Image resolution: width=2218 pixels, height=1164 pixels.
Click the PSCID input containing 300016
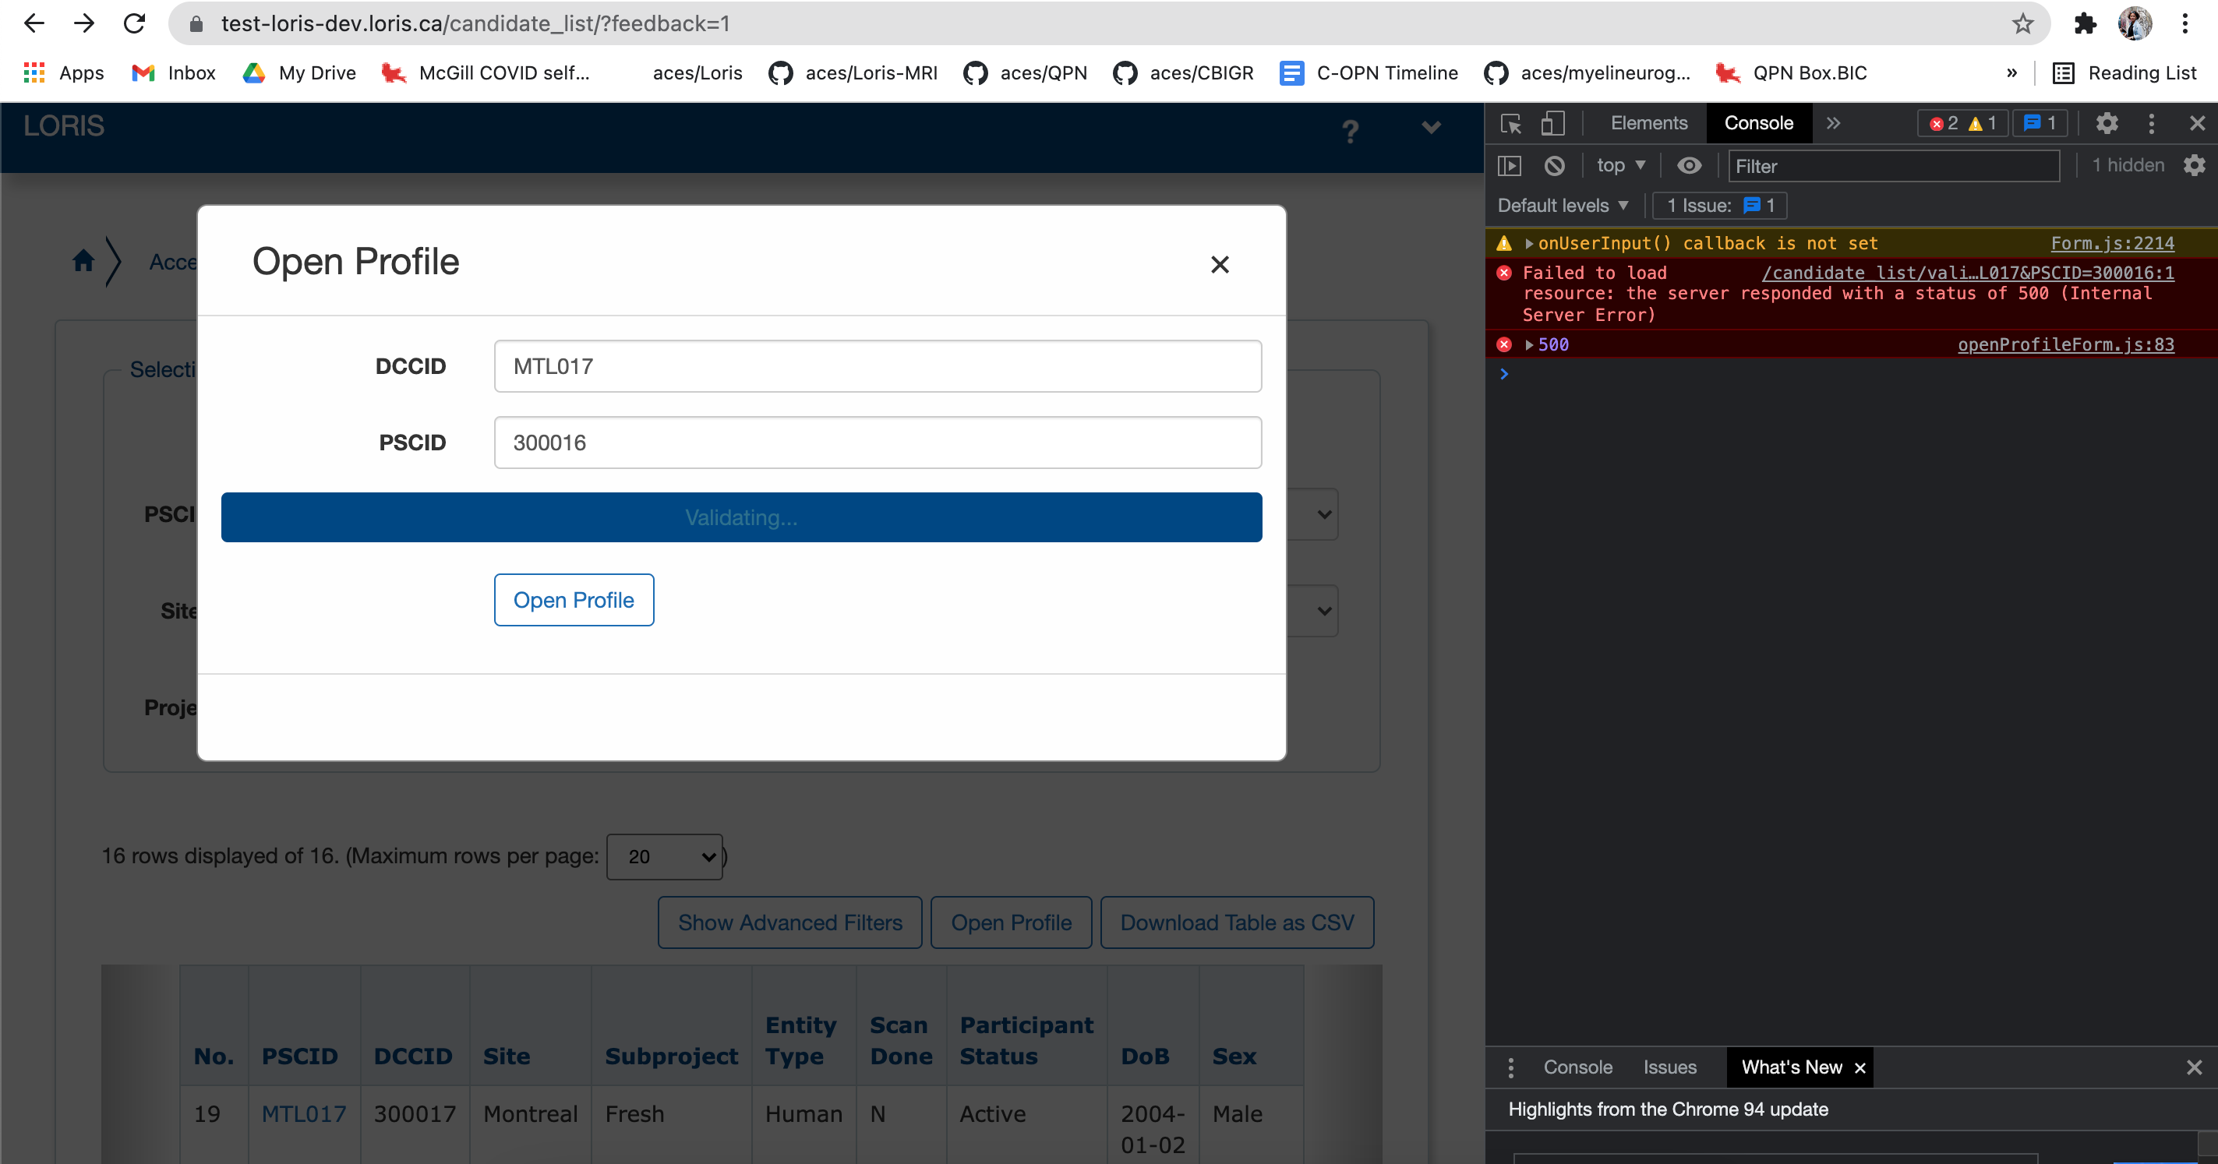[x=878, y=442]
